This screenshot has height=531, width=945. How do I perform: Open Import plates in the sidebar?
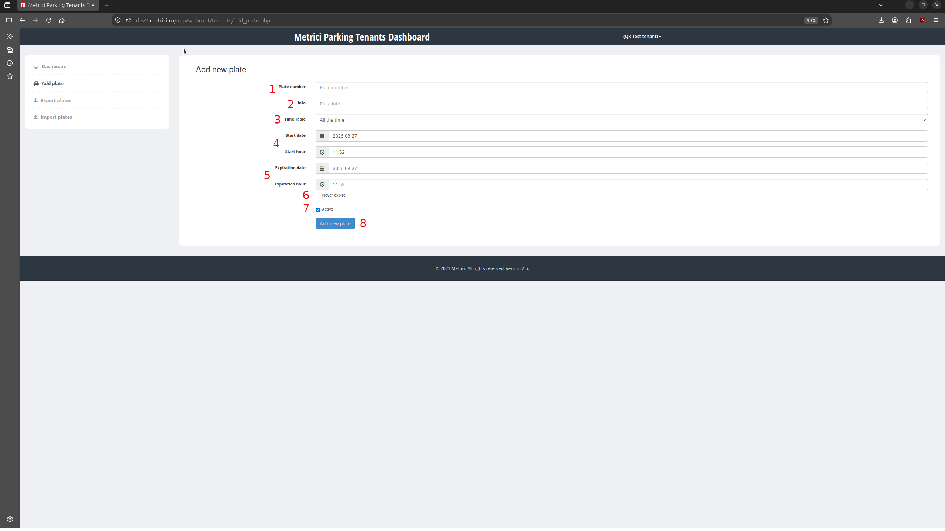tap(56, 117)
